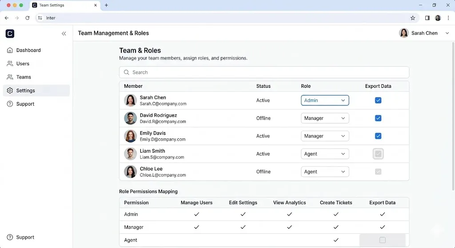Open David Rodriguez's Manager role dropdown
The height and width of the screenshot is (248, 455).
tap(325, 118)
